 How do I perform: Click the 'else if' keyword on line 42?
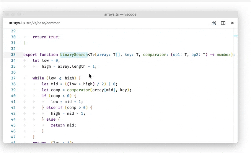click(x=54, y=107)
